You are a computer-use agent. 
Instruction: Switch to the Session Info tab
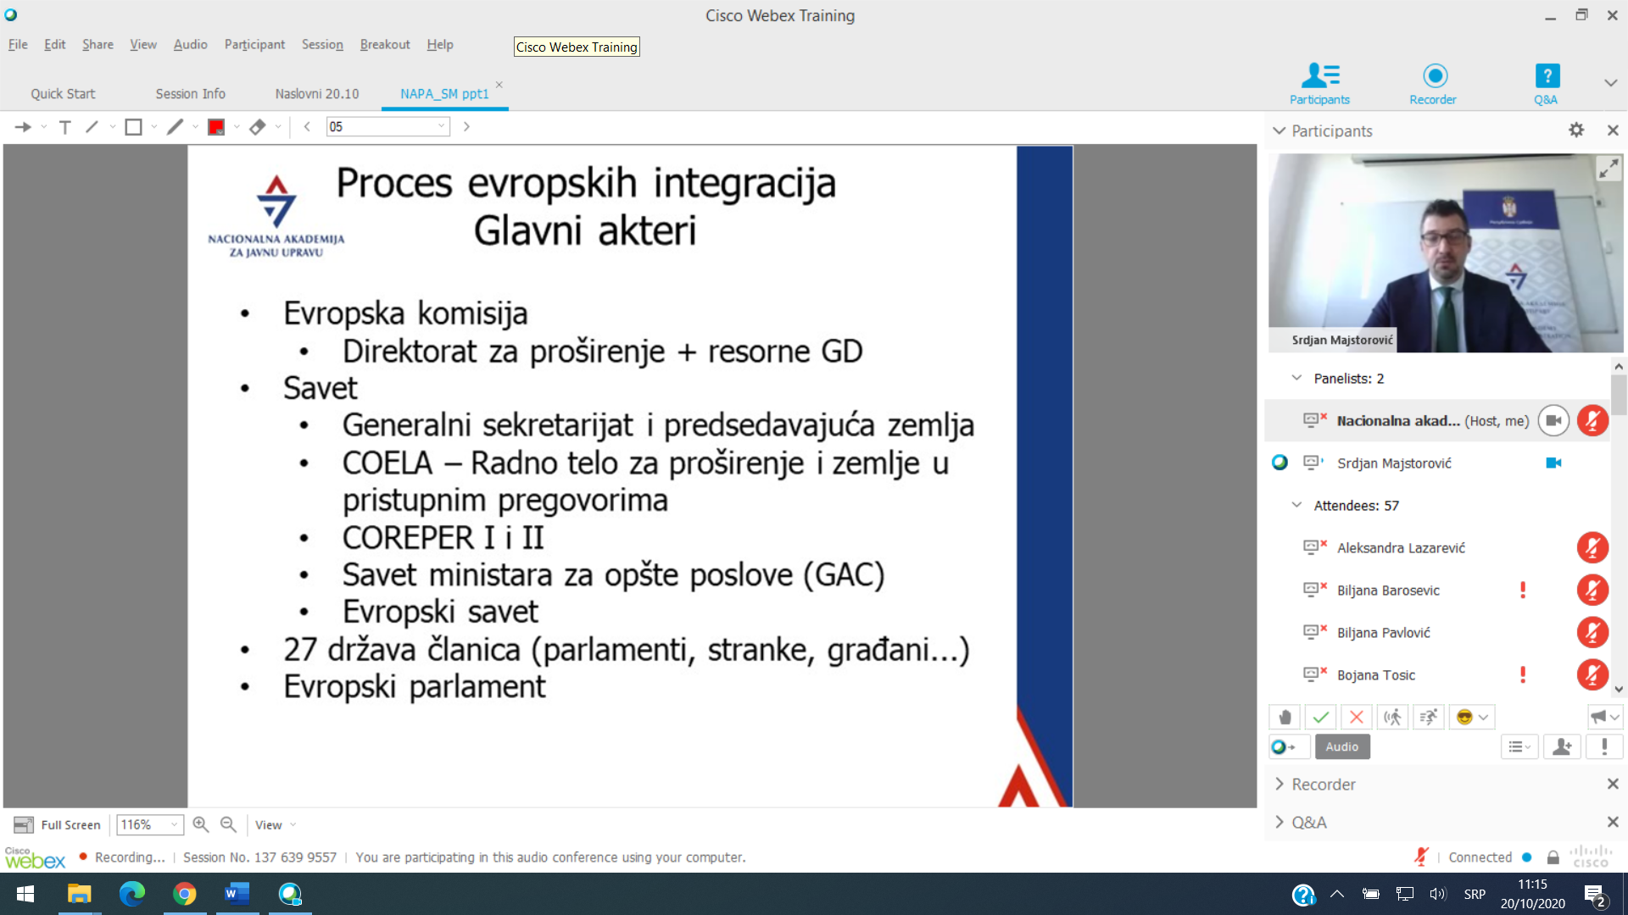[190, 94]
